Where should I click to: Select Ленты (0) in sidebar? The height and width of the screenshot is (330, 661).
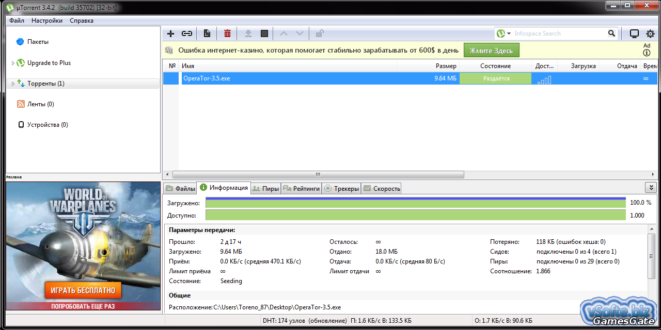point(41,104)
